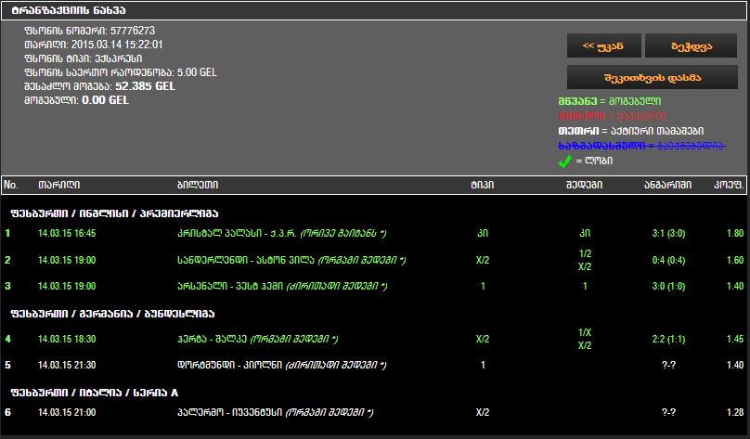Viewport: 750px width, 439px height.
Task: Click the date 14.03.15 21:30
Action: [67, 365]
